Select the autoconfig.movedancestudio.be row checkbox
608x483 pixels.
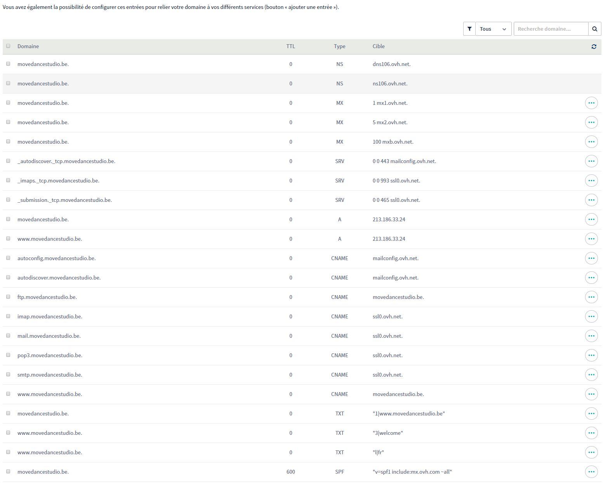click(8, 258)
